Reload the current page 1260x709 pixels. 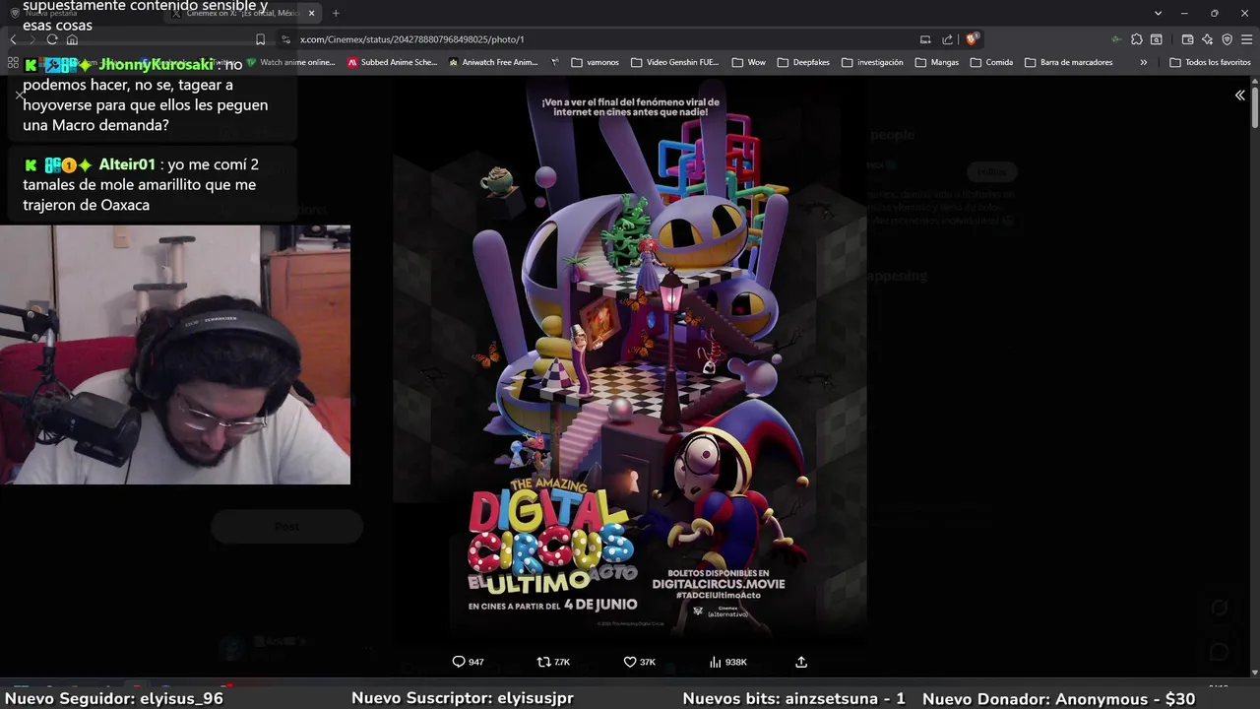(x=52, y=39)
